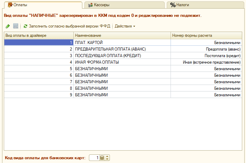Click Безналичными form cell in row 5
Screen dimensions: 246x163
click(206, 68)
